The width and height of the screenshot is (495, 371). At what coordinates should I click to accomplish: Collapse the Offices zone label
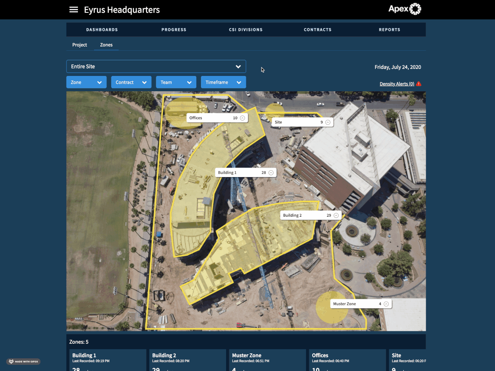tap(243, 118)
